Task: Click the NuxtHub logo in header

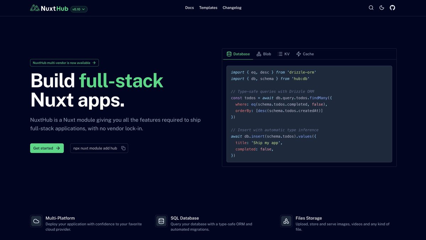Action: click(49, 8)
